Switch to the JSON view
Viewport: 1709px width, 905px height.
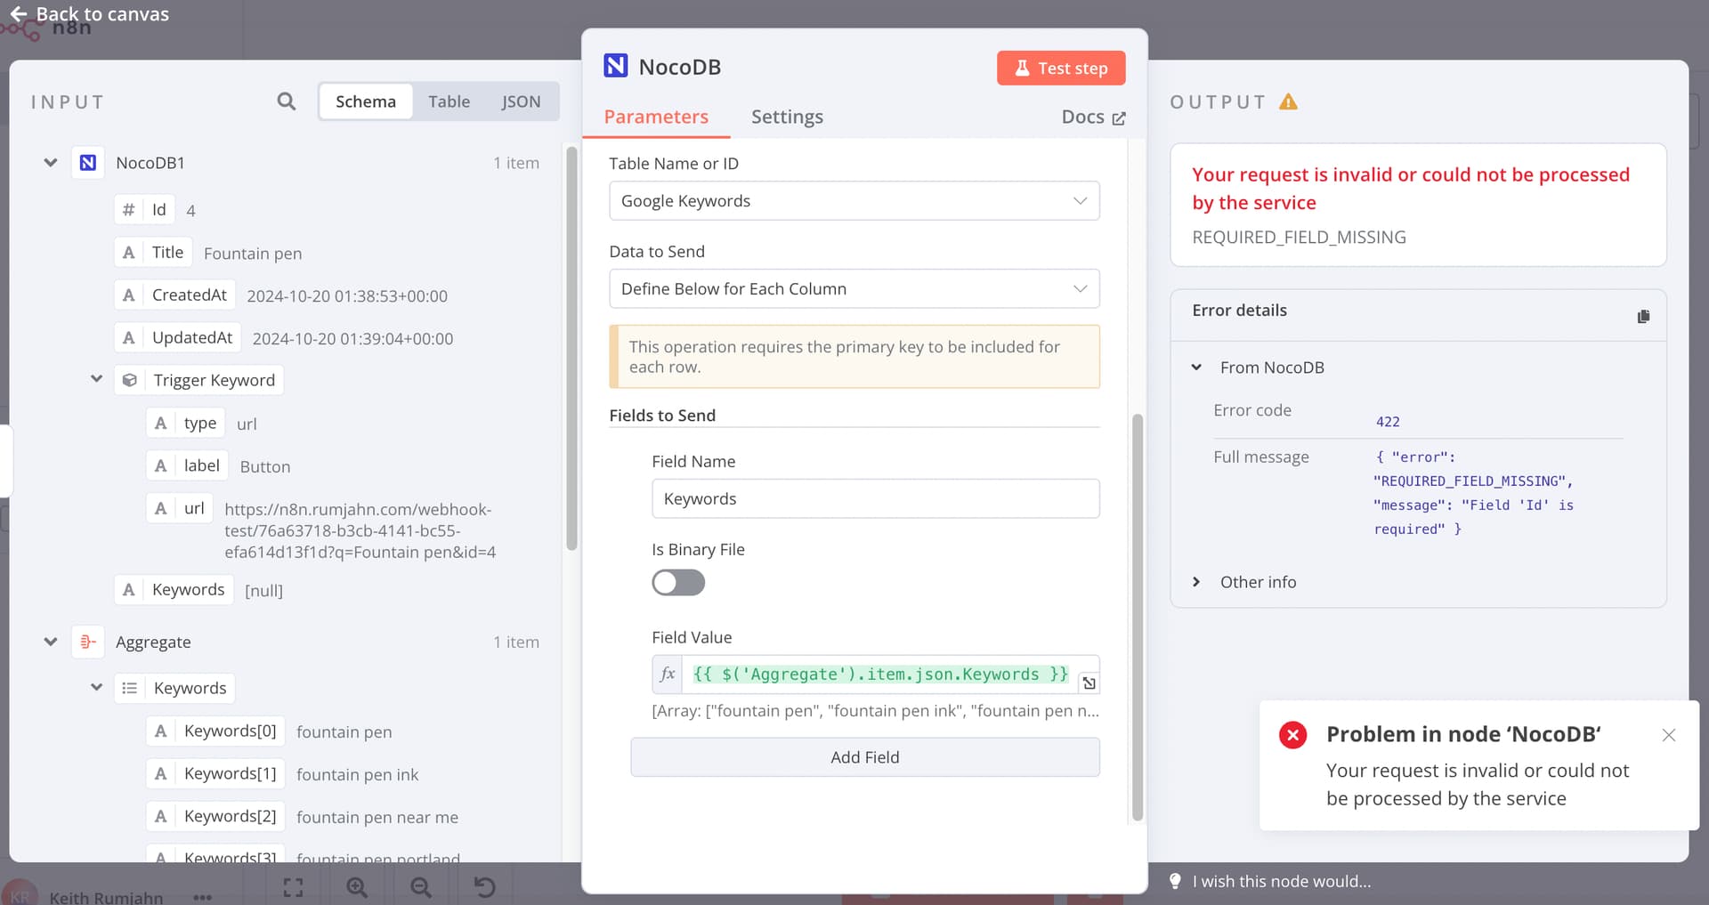coord(521,101)
